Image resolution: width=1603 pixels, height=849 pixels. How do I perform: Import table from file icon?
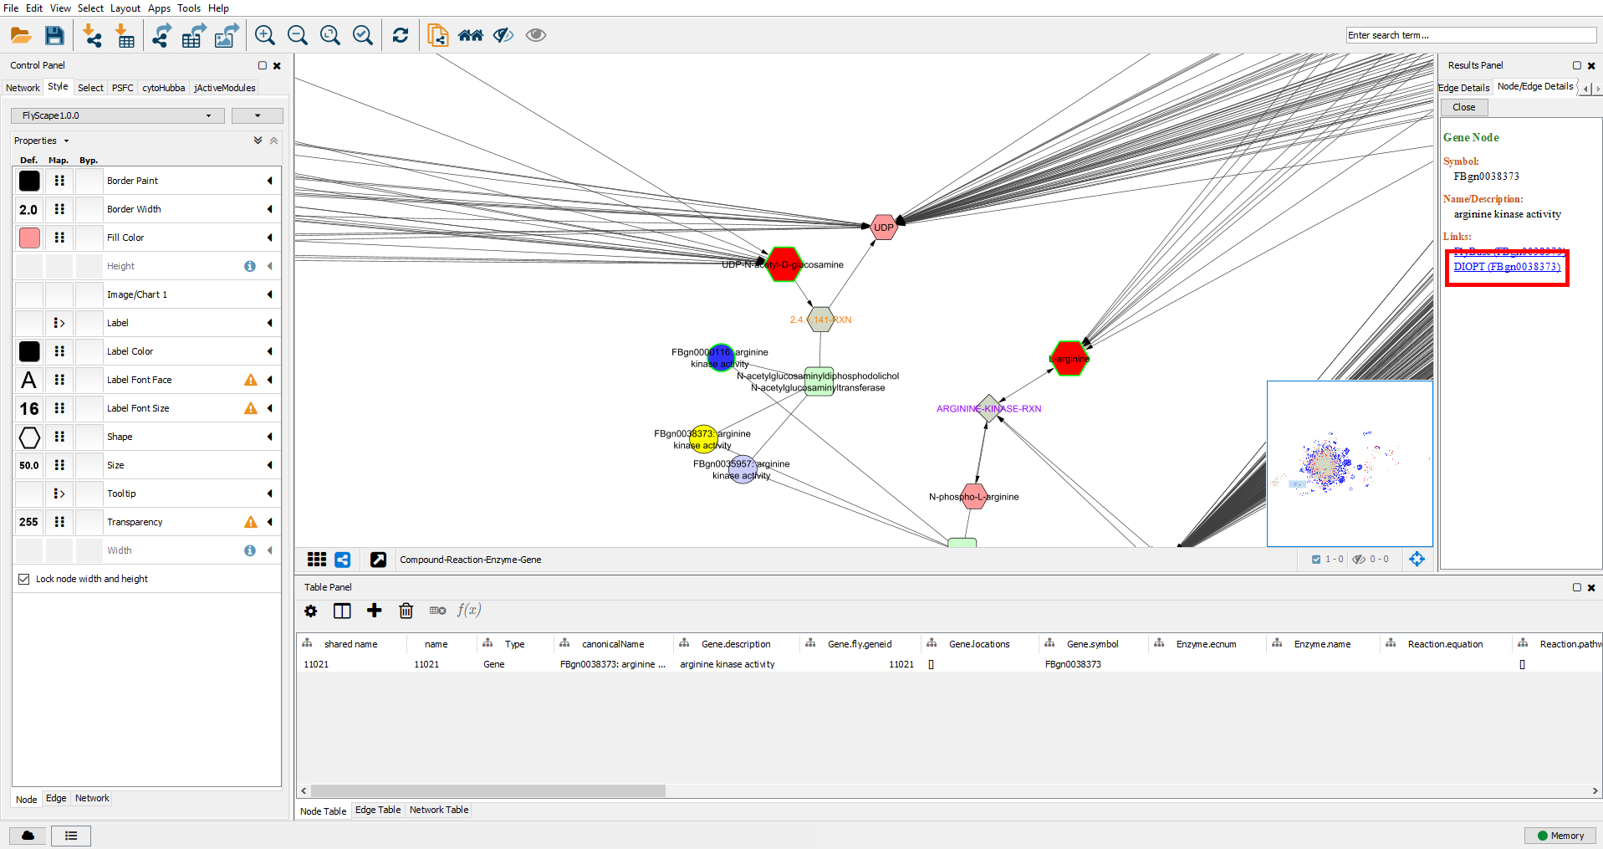[125, 35]
